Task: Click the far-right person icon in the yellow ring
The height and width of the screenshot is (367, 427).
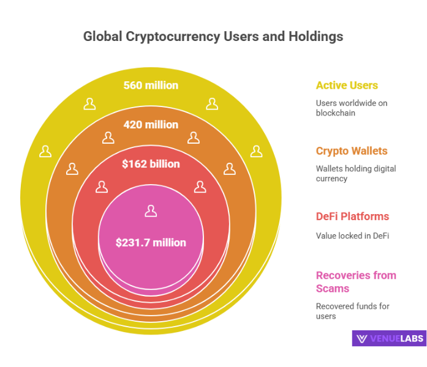Action: (255, 151)
